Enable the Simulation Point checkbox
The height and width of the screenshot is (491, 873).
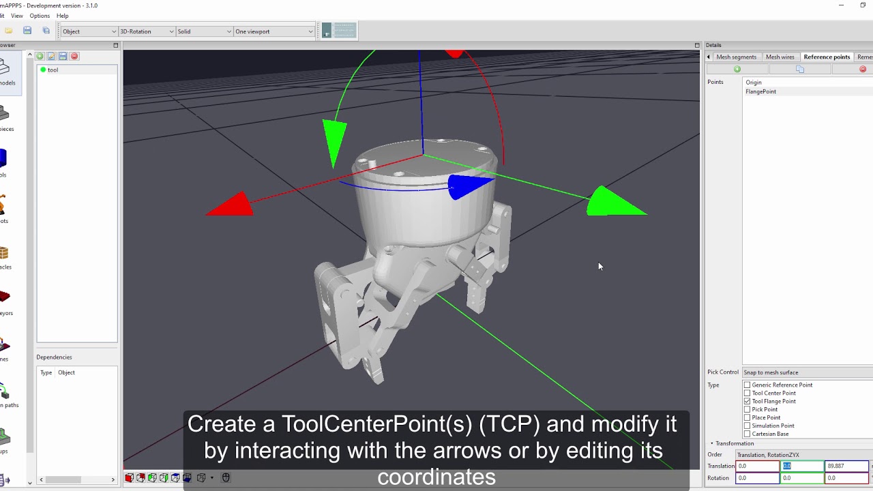747,426
